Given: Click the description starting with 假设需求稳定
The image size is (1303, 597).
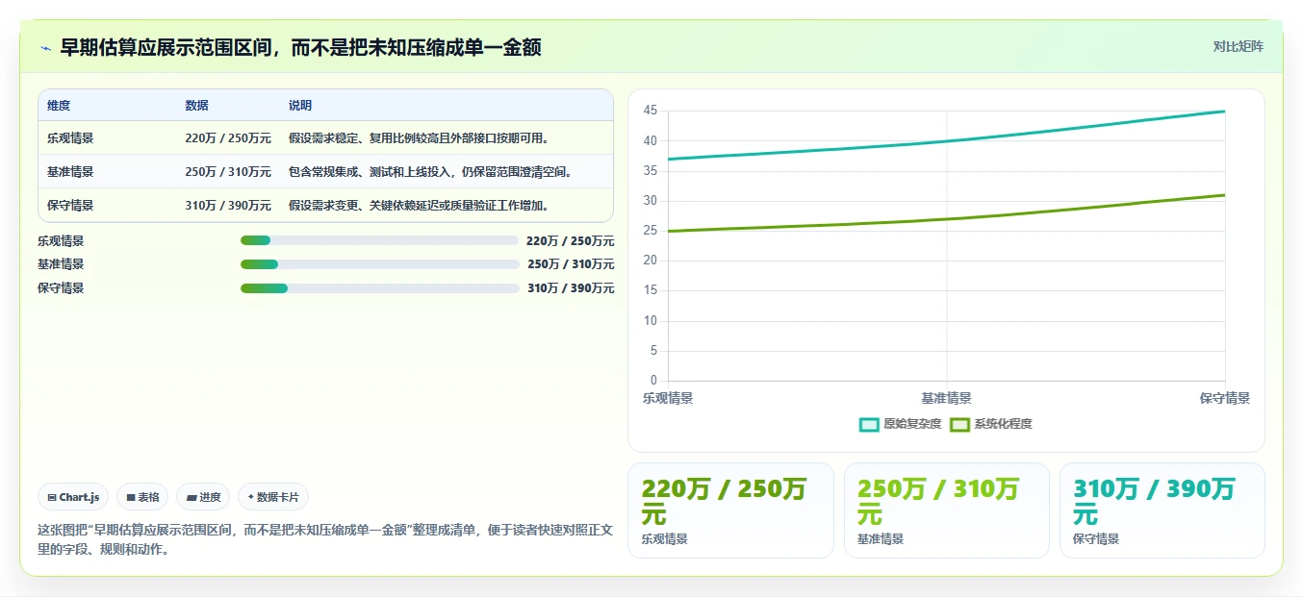Looking at the screenshot, I should click(x=420, y=138).
